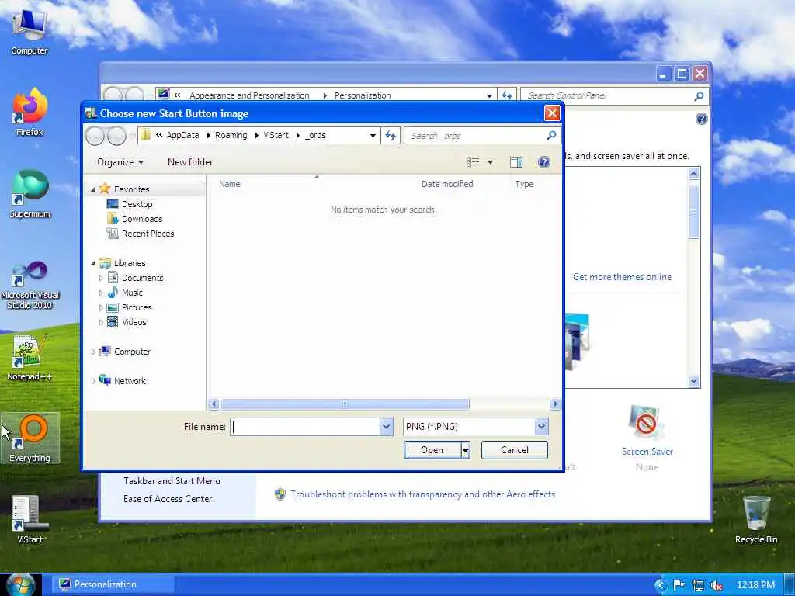Screen dimensions: 795x596
Task: Click the forward arrow in the file dialog
Action: tap(116, 136)
